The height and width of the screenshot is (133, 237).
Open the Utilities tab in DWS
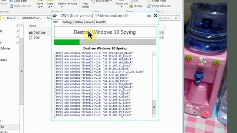79,22
